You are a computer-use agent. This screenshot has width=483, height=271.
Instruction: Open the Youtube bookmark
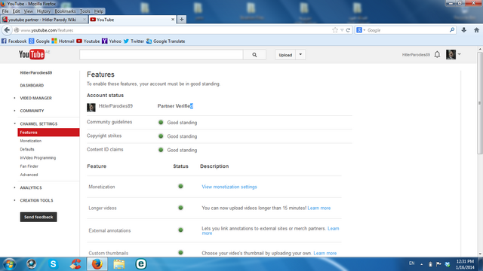(x=88, y=41)
